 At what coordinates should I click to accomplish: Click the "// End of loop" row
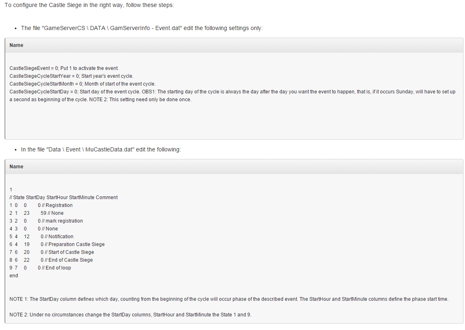coord(40,268)
